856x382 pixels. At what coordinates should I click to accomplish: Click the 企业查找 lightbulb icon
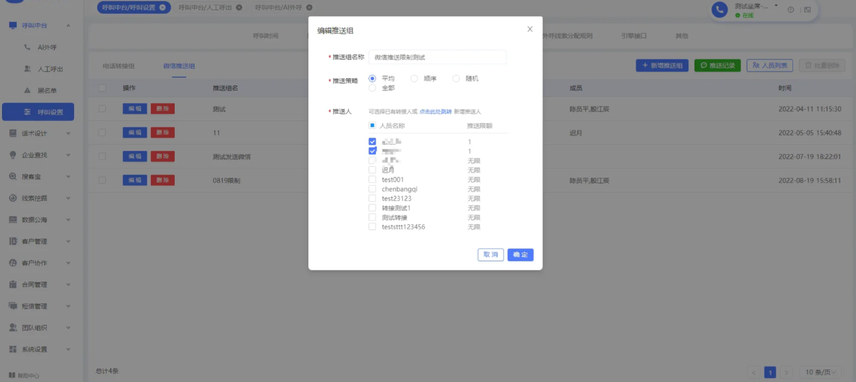pyautogui.click(x=13, y=155)
